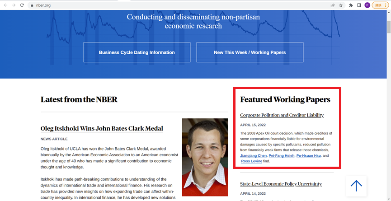The height and width of the screenshot is (201, 391).
Task: Click the 'APRIL 14, 2022' date text
Action: click(x=253, y=193)
